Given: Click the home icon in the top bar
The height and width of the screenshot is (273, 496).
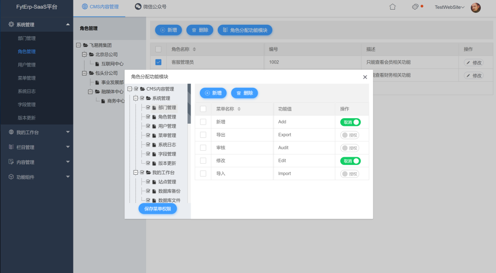Looking at the screenshot, I should point(392,7).
